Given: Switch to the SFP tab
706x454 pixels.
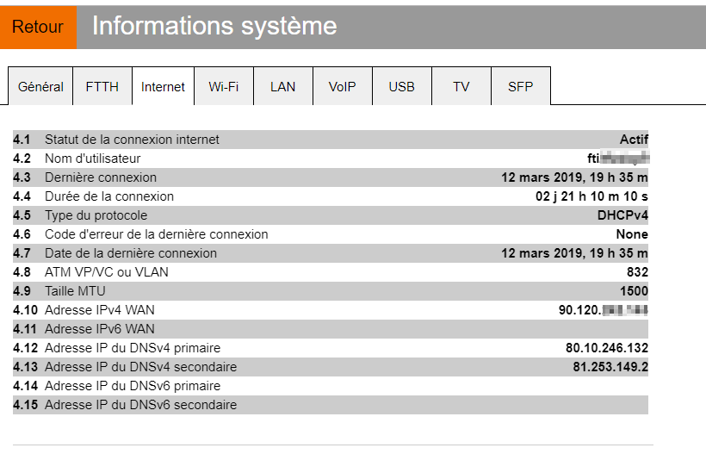Looking at the screenshot, I should point(520,86).
